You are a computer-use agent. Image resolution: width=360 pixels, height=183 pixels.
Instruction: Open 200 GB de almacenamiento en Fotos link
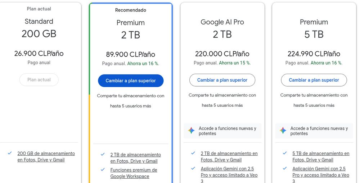[46, 156]
